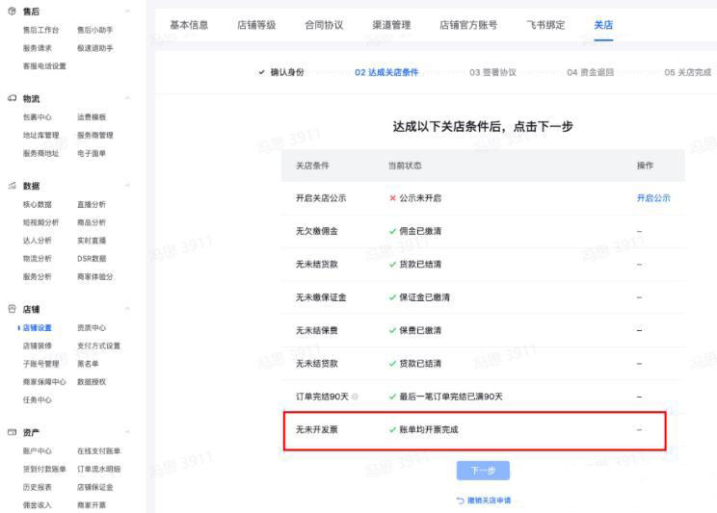Open 服务请求 in the sidebar
The image size is (717, 513).
[38, 48]
